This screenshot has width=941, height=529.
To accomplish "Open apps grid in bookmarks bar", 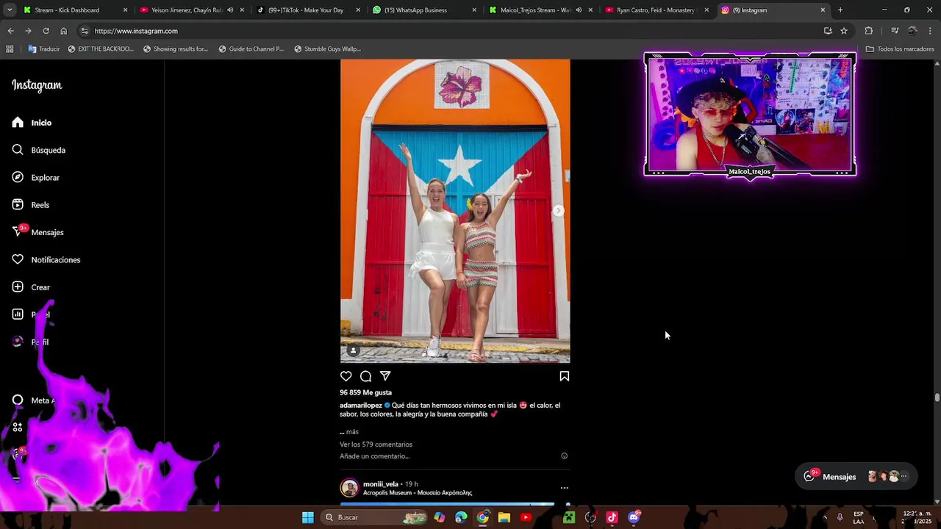I will pos(10,49).
